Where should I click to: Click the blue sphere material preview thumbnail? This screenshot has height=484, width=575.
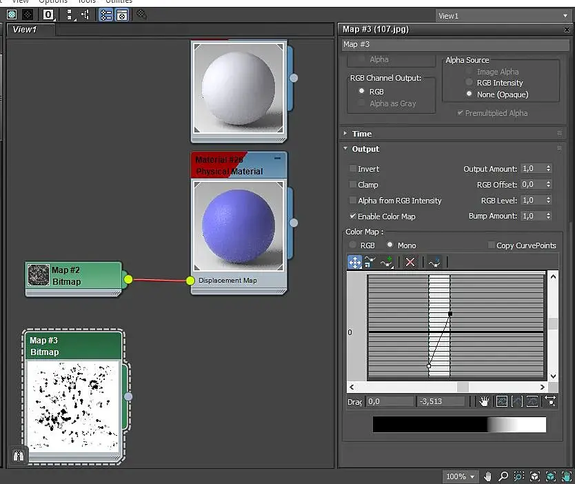tap(239, 226)
